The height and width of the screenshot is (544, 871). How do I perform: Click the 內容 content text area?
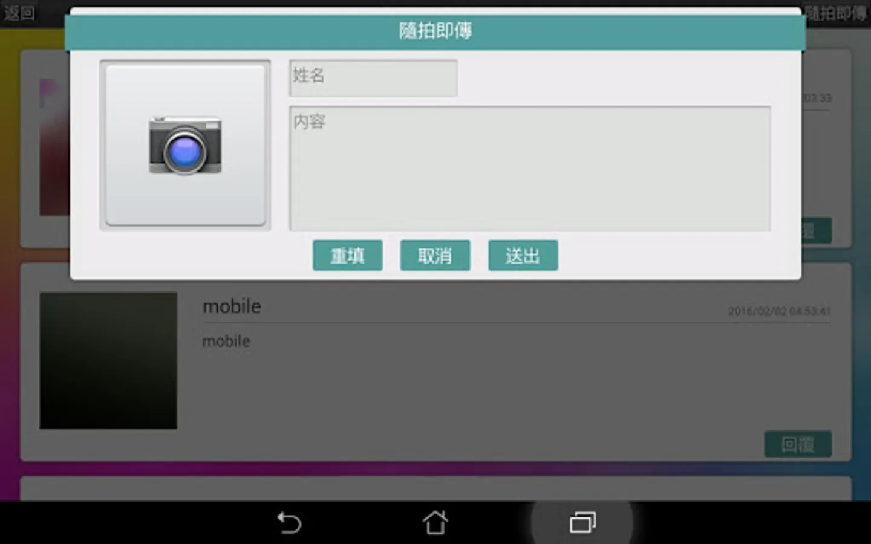point(530,168)
